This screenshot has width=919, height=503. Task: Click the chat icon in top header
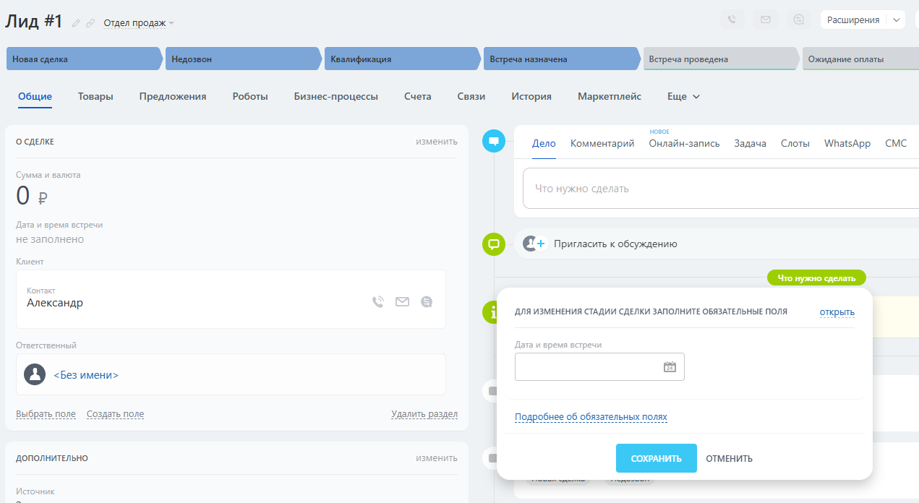tap(799, 20)
